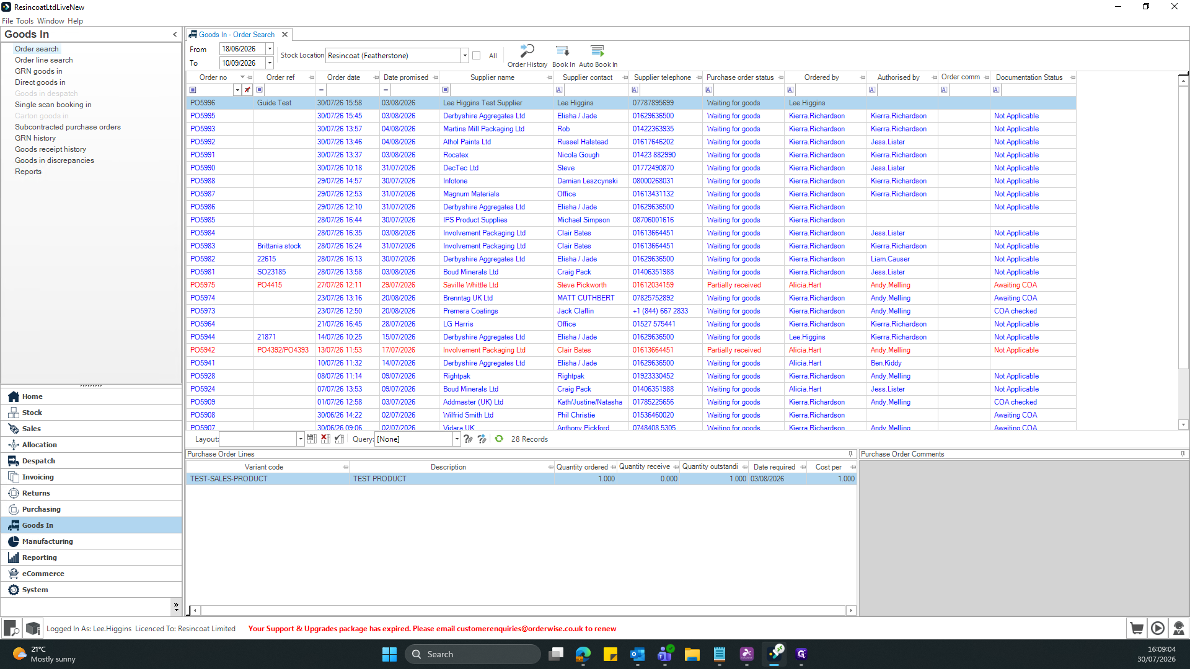Select Order line search in tree
This screenshot has width=1190, height=669.
coord(44,60)
